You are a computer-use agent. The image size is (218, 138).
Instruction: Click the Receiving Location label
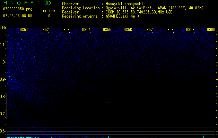tap(81, 8)
